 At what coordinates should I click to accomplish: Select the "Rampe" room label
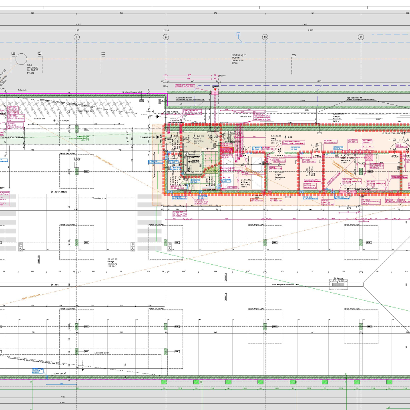click(x=336, y=117)
